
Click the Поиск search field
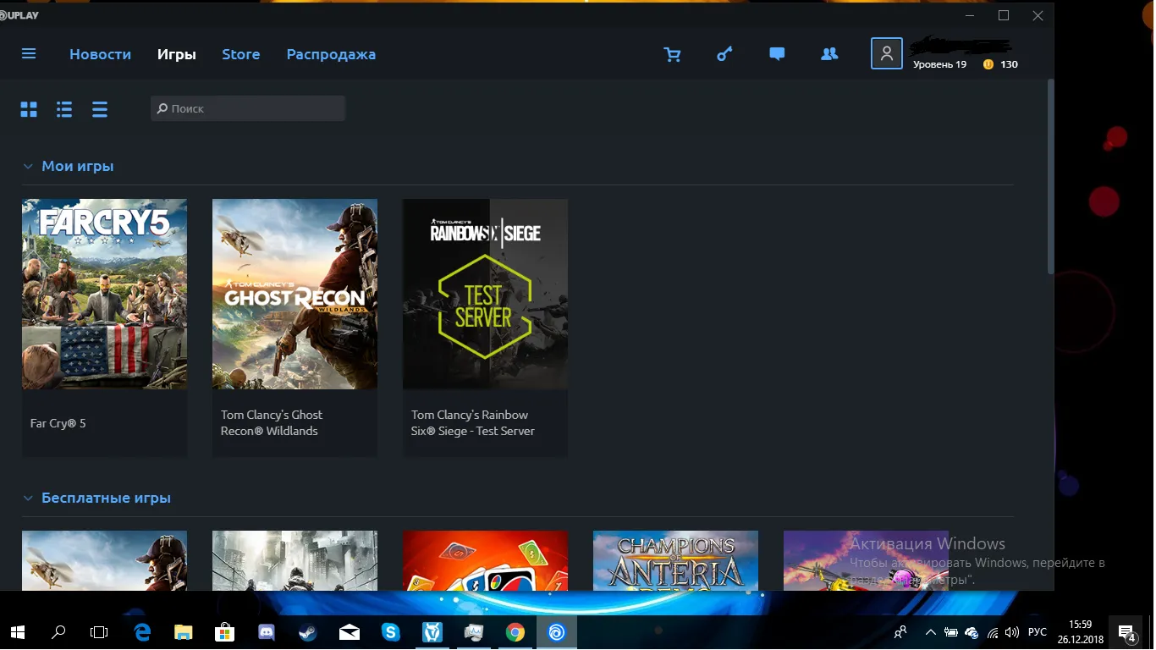pos(254,108)
